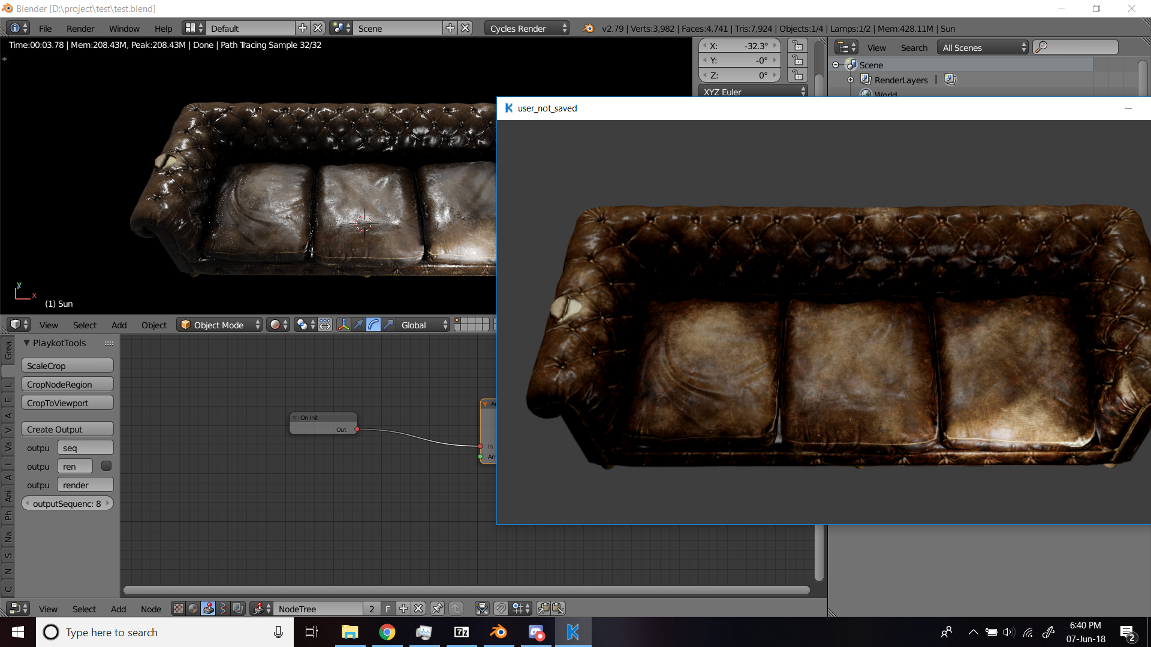This screenshot has width=1151, height=647.
Task: Toggle fake user F for NodeTree
Action: 388,609
